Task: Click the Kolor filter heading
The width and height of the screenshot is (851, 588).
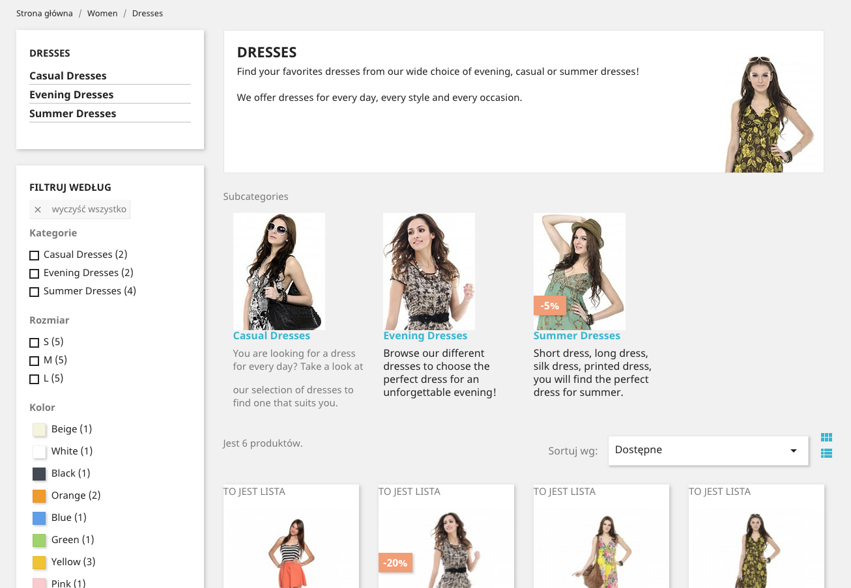Action: coord(42,408)
